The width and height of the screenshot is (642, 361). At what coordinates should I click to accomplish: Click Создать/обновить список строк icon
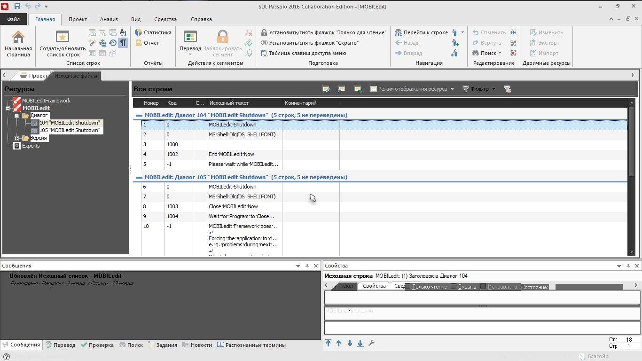click(x=63, y=37)
